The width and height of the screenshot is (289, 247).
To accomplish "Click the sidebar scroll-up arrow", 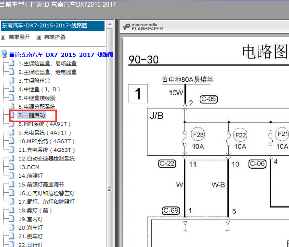I will [x=110, y=24].
